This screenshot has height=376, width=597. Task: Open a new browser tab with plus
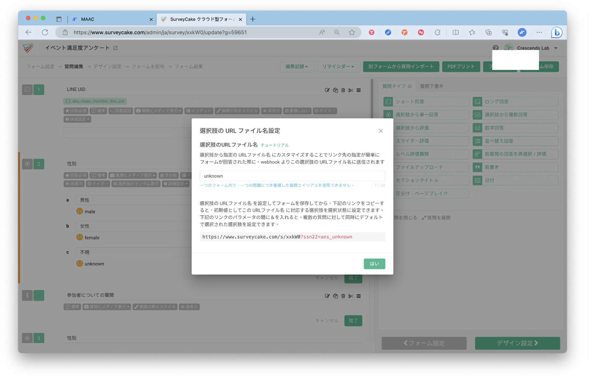pyautogui.click(x=253, y=19)
